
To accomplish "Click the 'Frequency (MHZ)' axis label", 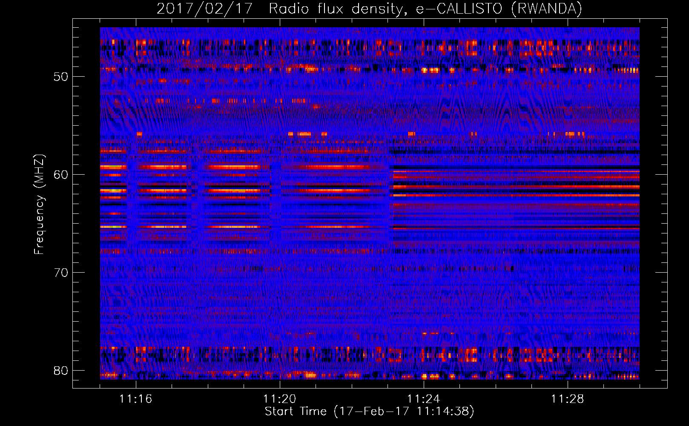I will [39, 204].
